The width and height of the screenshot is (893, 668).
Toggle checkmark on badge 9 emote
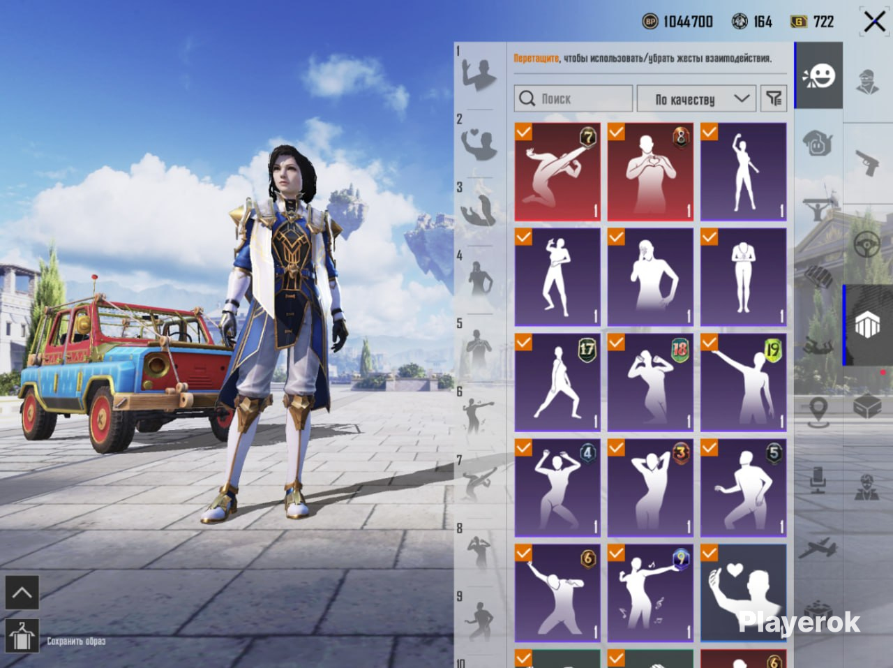point(616,553)
